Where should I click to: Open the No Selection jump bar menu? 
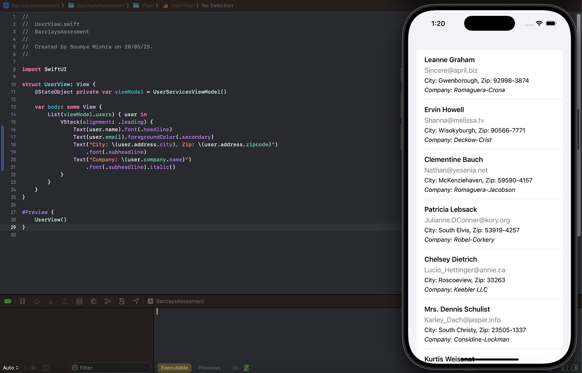click(217, 6)
